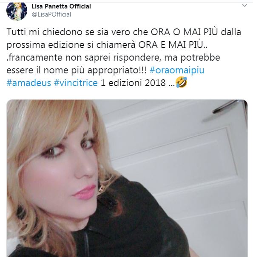This screenshot has width=253, height=257.
Task: Click the words 'ORA O MAI PIÙ'
Action: click(185, 32)
